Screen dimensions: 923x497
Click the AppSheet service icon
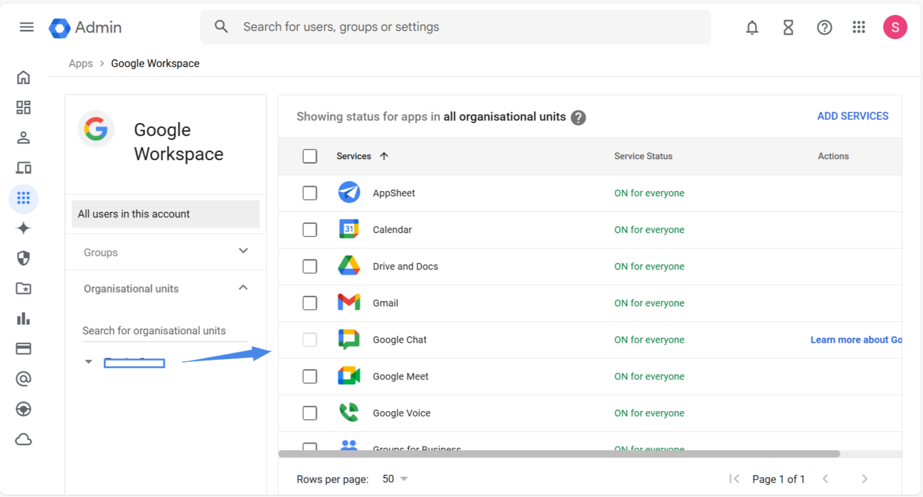coord(349,193)
